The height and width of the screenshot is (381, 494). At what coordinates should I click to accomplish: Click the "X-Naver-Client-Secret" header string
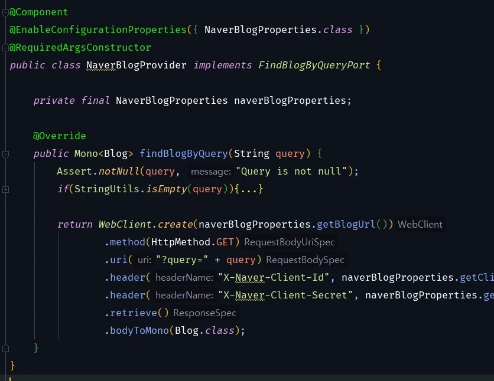point(285,295)
